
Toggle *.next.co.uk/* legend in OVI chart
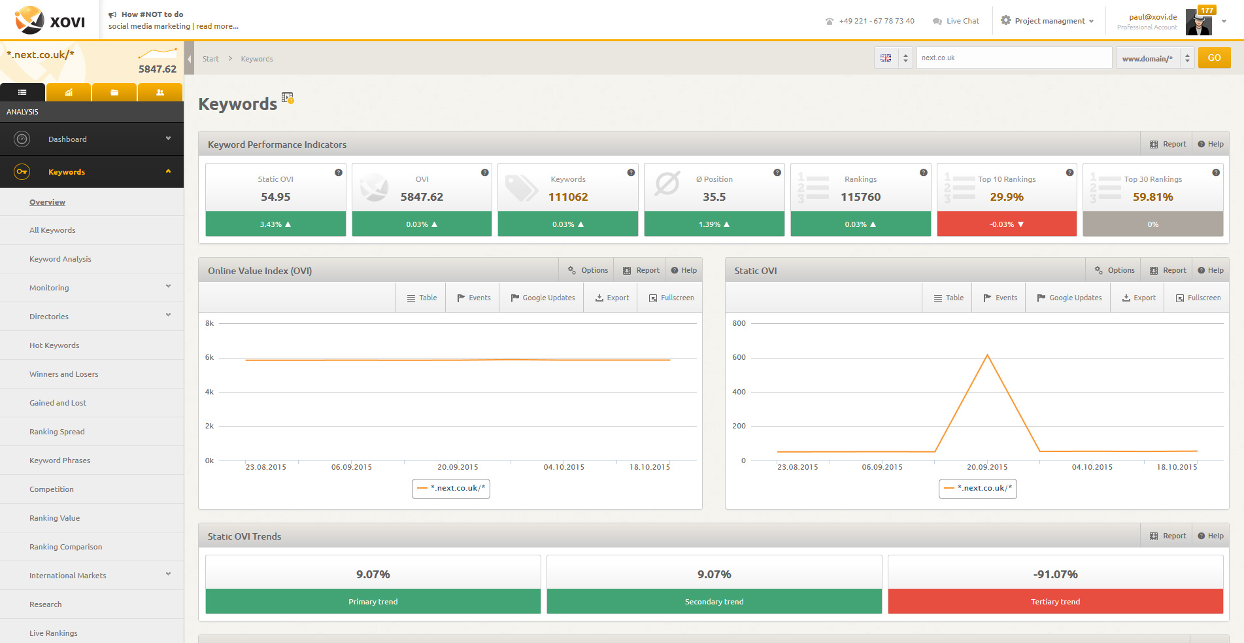coord(451,488)
